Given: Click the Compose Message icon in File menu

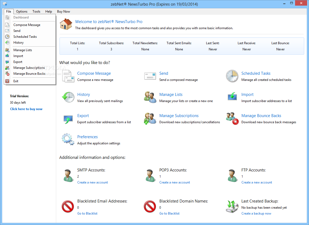Looking at the screenshot, I should coord(7,25).
